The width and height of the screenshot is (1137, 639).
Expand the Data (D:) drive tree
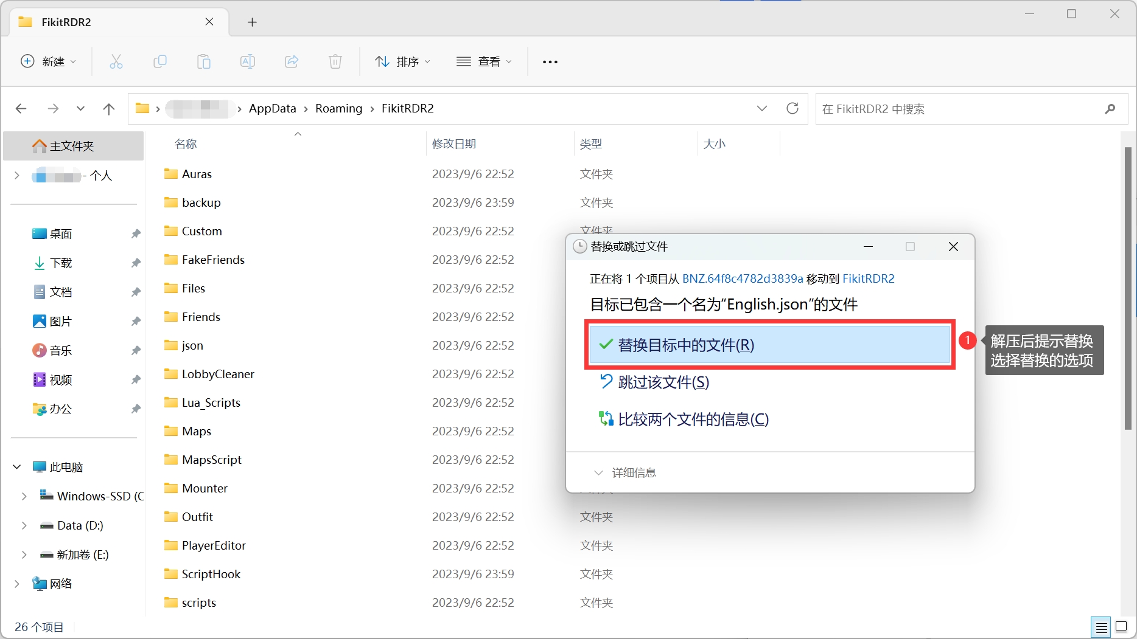(x=24, y=525)
